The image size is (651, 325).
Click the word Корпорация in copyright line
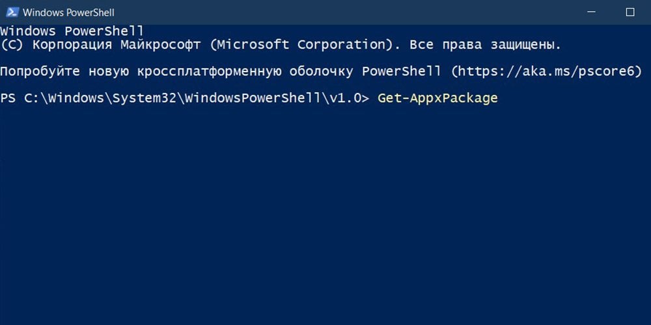(72, 45)
